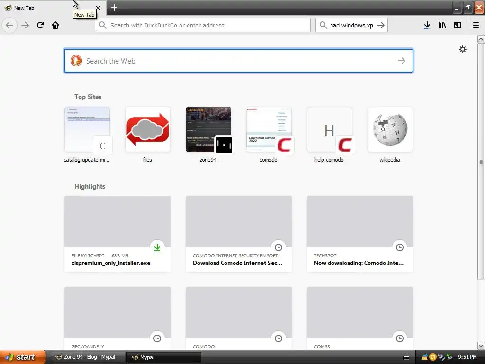This screenshot has width=485, height=364.
Task: Open Now downloading: Comodo Inte... highlight card
Action: click(360, 234)
